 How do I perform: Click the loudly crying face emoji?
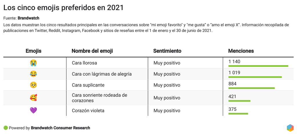pyautogui.click(x=33, y=63)
